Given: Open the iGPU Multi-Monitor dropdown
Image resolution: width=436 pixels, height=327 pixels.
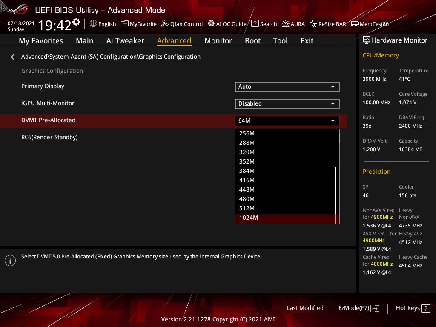Looking at the screenshot, I should point(287,103).
